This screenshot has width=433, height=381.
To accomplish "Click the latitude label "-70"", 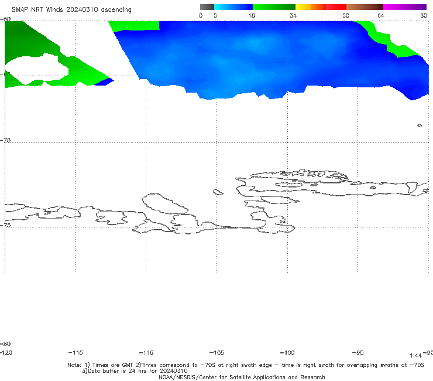I will [5, 140].
